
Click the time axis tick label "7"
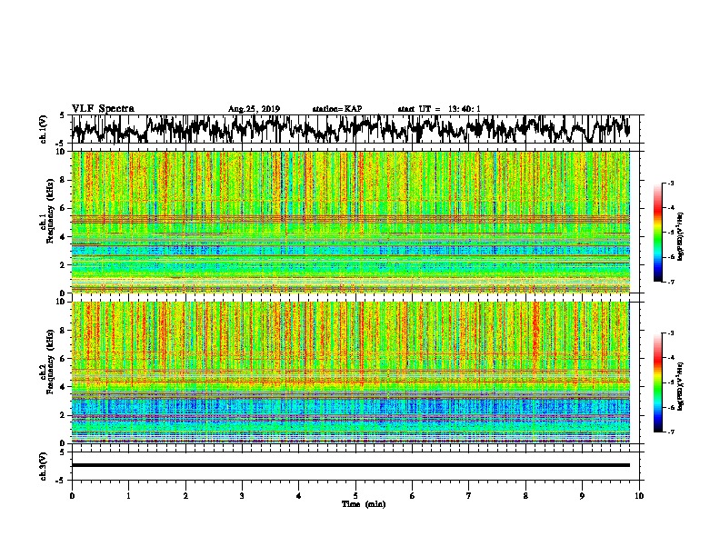(469, 496)
